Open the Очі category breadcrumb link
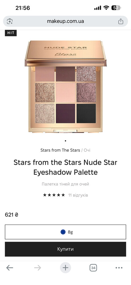This screenshot has height=285, width=131. (87, 150)
